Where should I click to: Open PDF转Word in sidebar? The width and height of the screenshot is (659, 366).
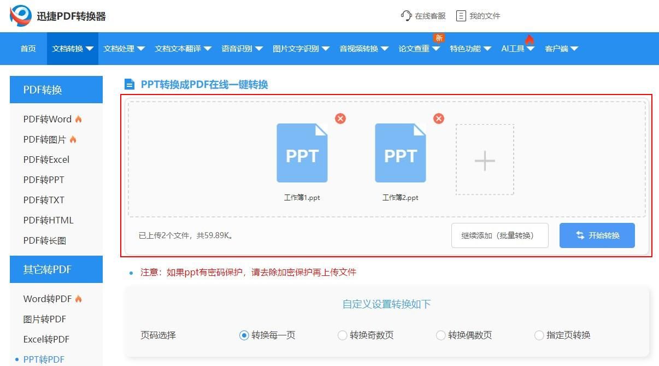pos(48,119)
